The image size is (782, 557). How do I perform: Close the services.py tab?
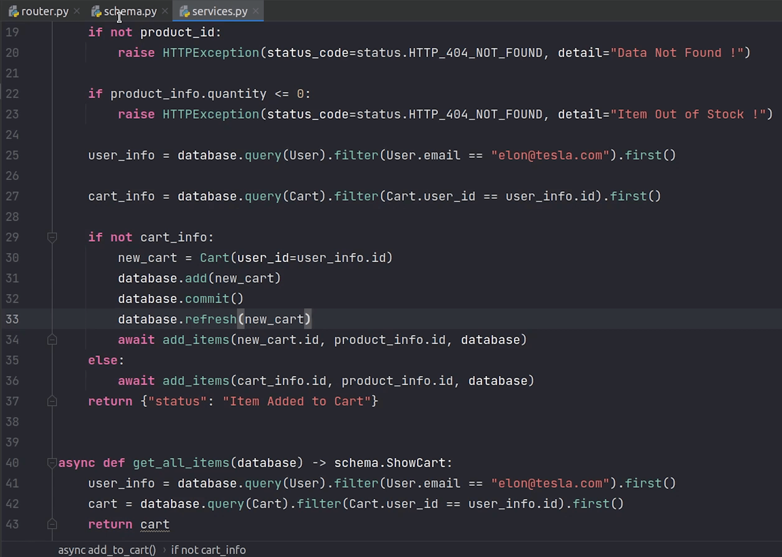tap(255, 11)
